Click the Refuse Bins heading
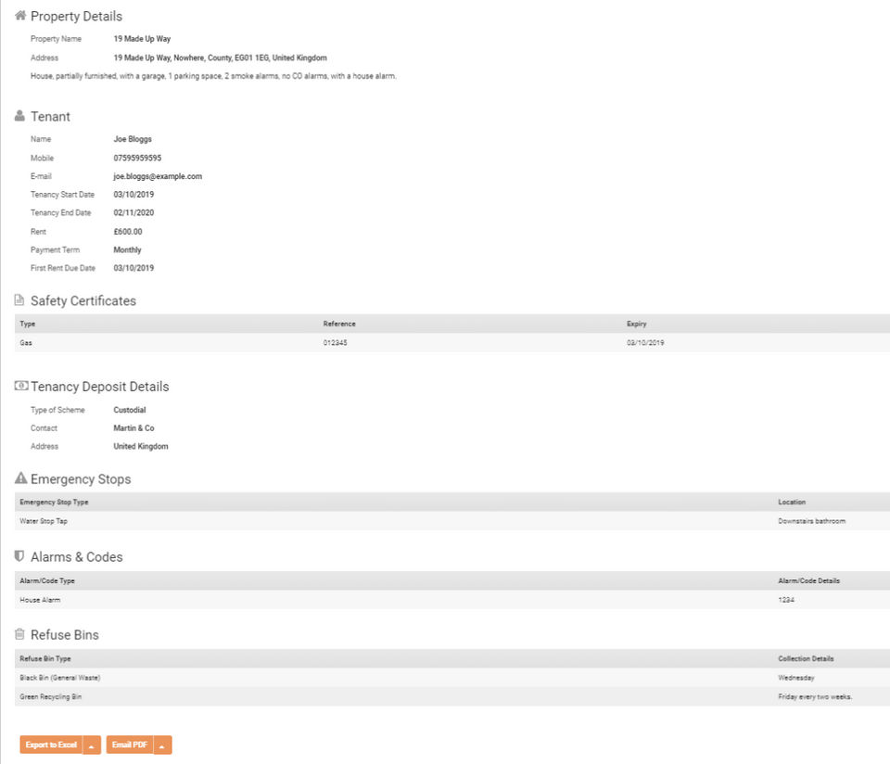 coord(65,634)
